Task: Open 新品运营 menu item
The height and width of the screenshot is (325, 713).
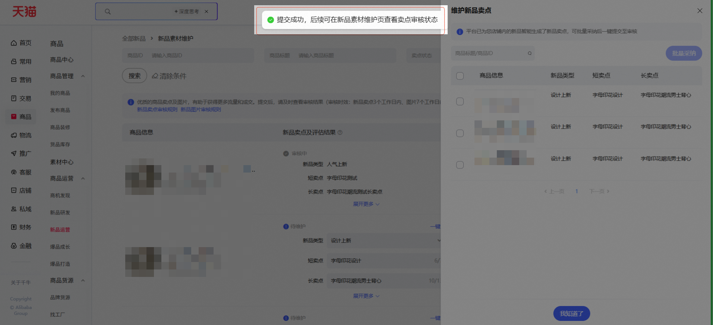Action: click(60, 230)
